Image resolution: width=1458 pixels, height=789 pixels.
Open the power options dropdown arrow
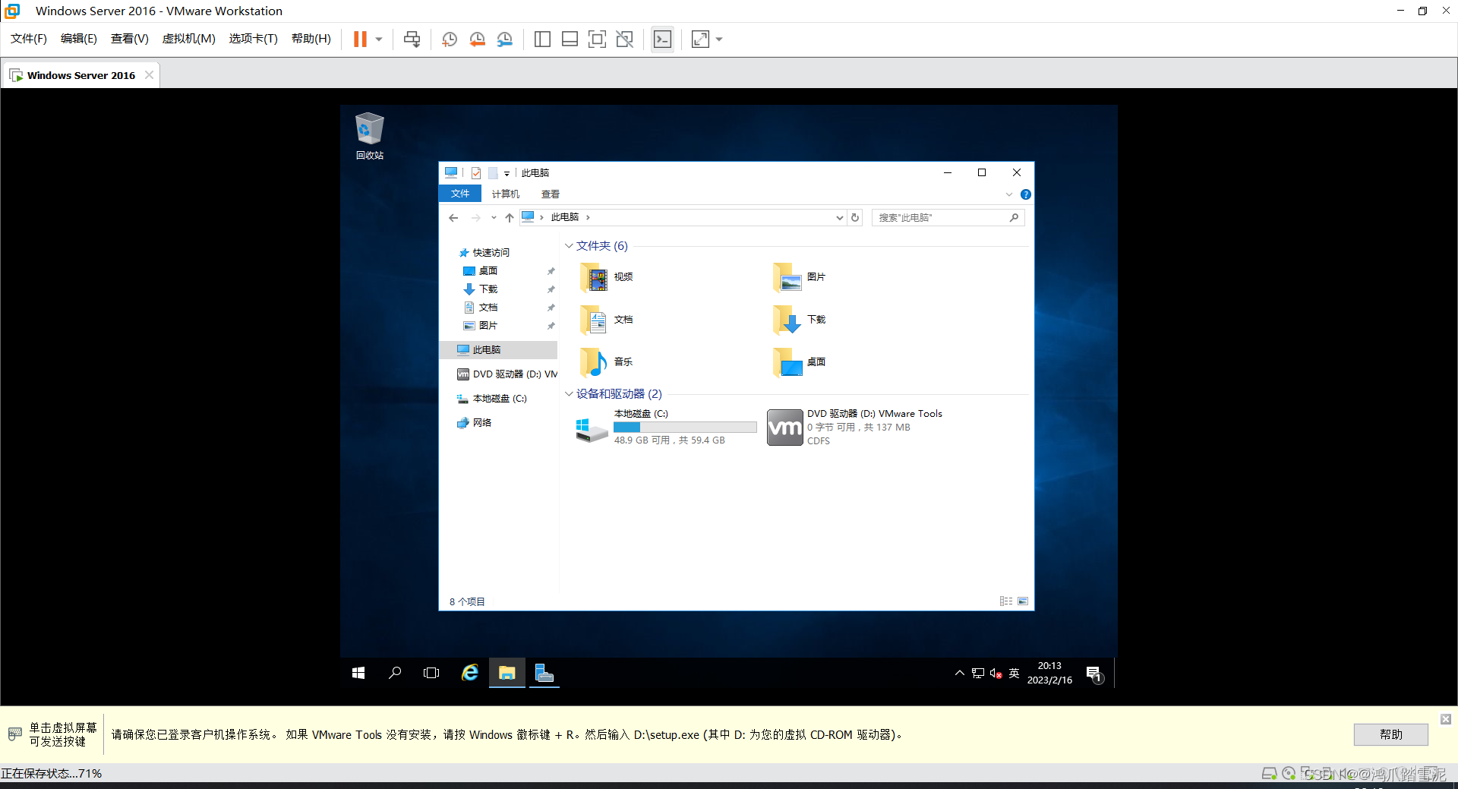click(x=379, y=39)
